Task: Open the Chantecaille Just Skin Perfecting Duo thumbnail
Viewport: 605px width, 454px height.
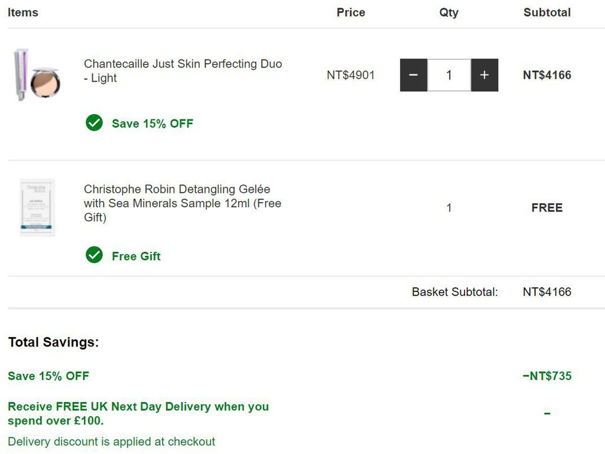Action: point(37,75)
